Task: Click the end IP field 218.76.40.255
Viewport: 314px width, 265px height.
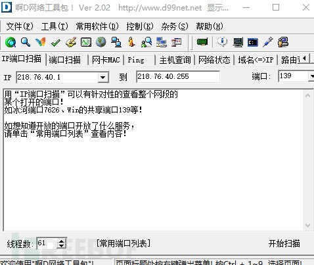Action: coord(178,76)
